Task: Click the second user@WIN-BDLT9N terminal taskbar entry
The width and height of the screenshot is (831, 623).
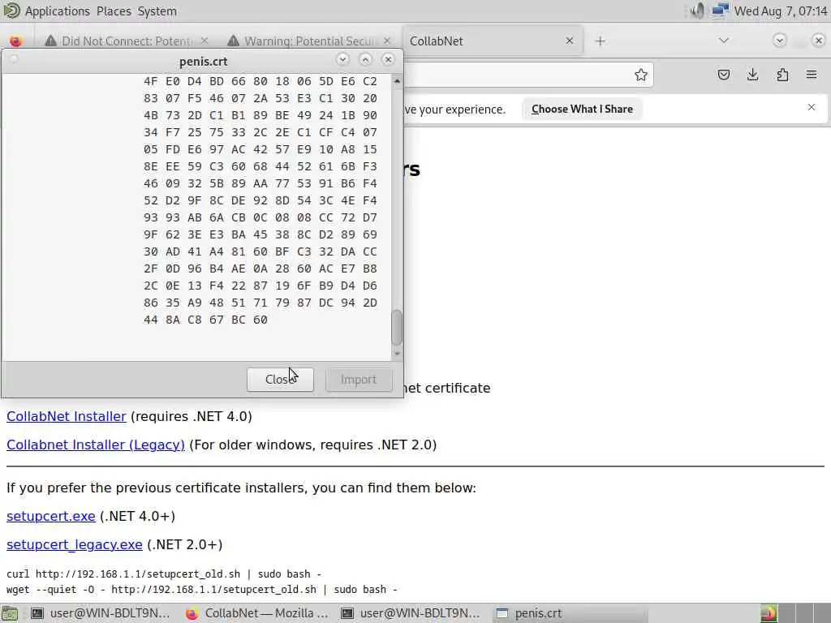Action: (410, 613)
